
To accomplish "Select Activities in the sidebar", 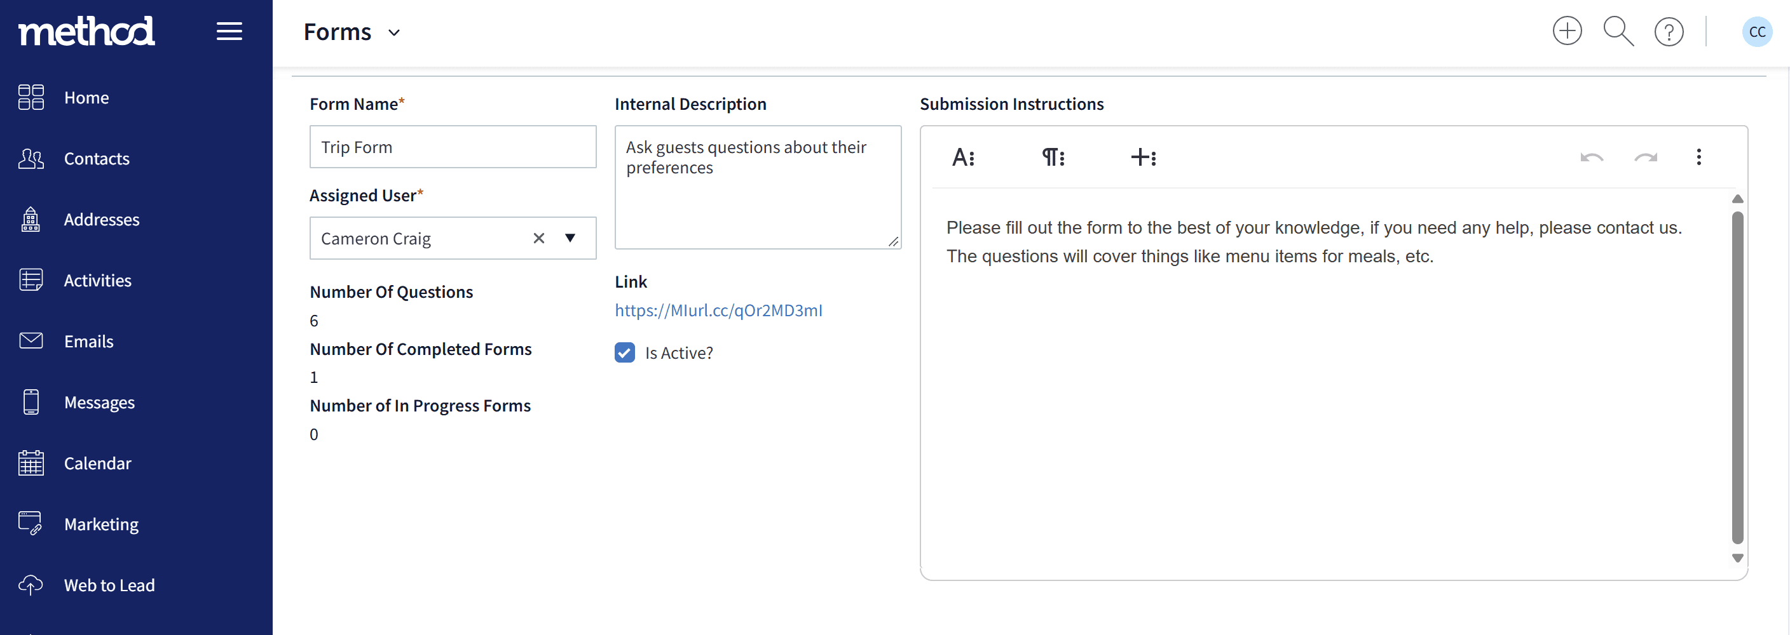I will coord(97,281).
